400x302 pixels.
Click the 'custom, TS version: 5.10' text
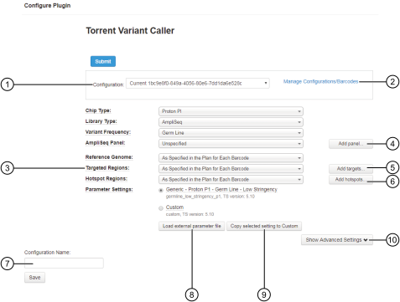pyautogui.click(x=190, y=214)
